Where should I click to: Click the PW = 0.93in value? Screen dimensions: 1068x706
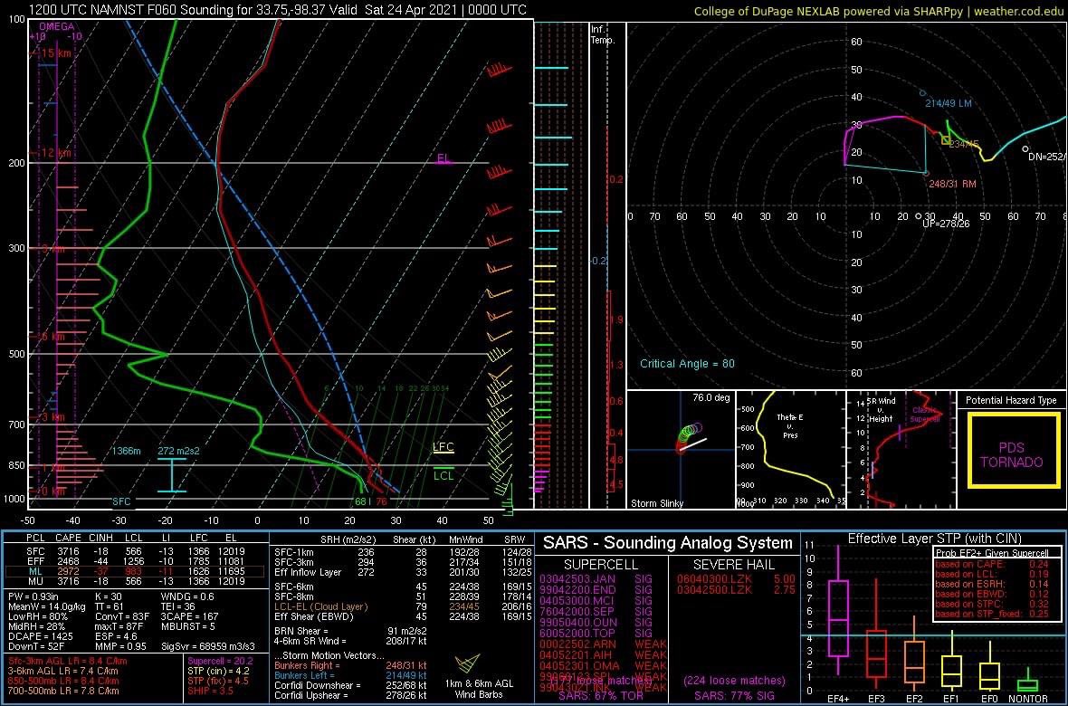click(x=34, y=596)
